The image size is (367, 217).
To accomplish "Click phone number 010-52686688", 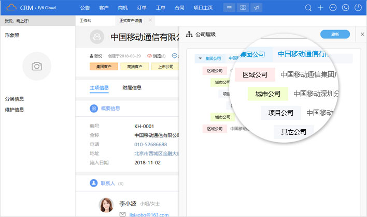I will [x=151, y=145].
